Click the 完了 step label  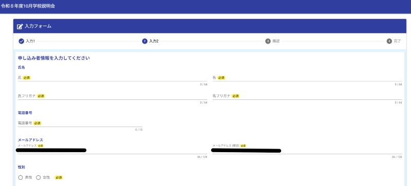pyautogui.click(x=397, y=41)
